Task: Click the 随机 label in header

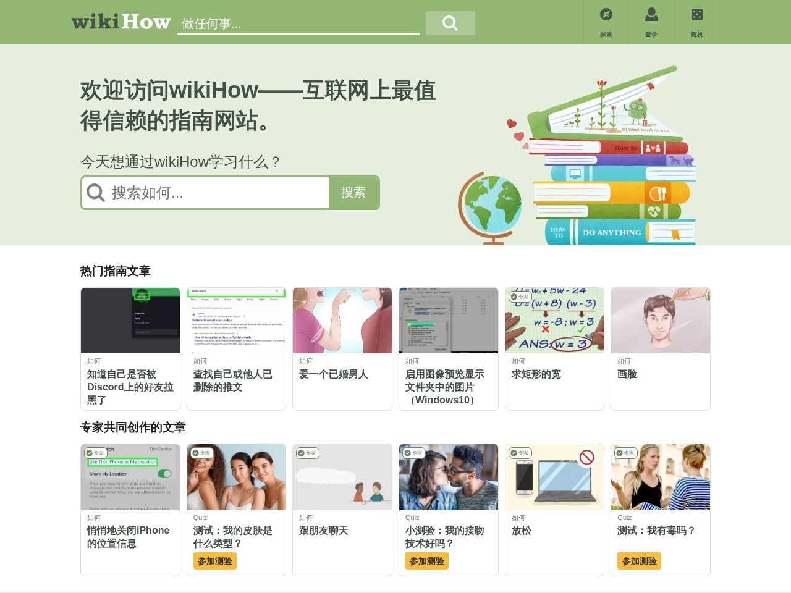Action: tap(697, 35)
